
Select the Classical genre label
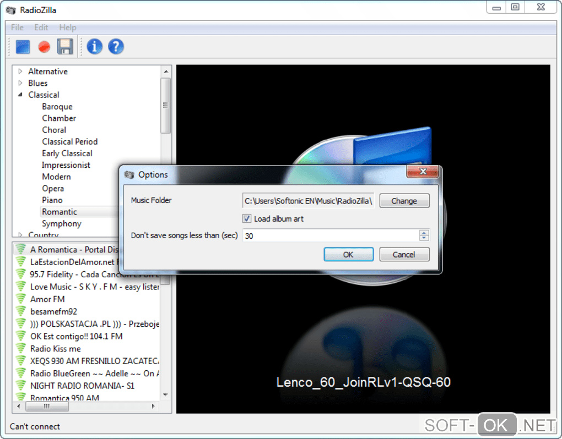(44, 95)
